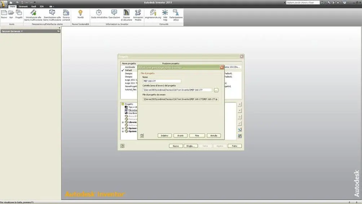The height and width of the screenshot is (204, 362).
Task: Select the Autoloader project row
Action: [x=129, y=67]
